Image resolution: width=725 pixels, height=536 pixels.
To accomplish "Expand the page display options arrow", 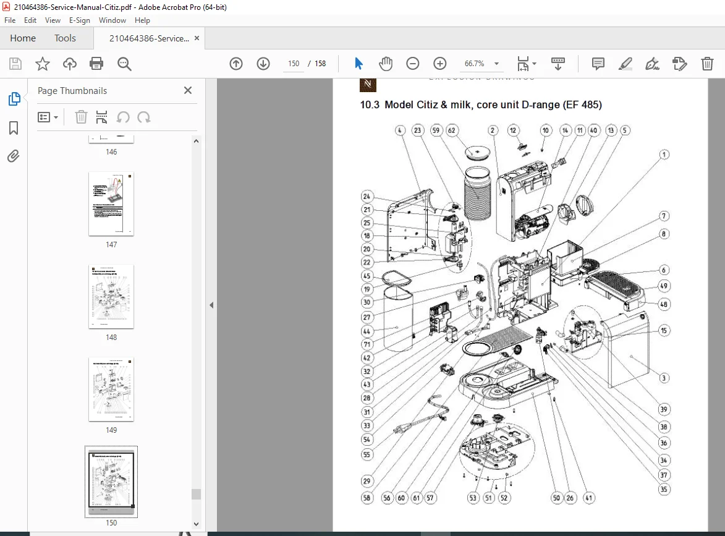I will point(534,63).
